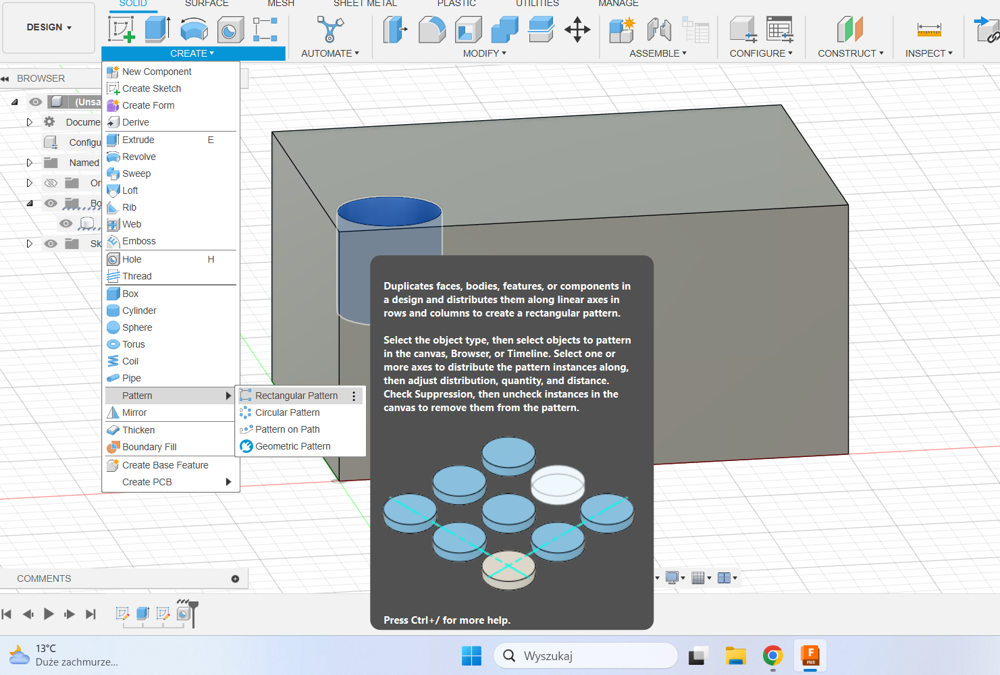
Task: Click the Offset Plane construct icon
Action: [850, 30]
